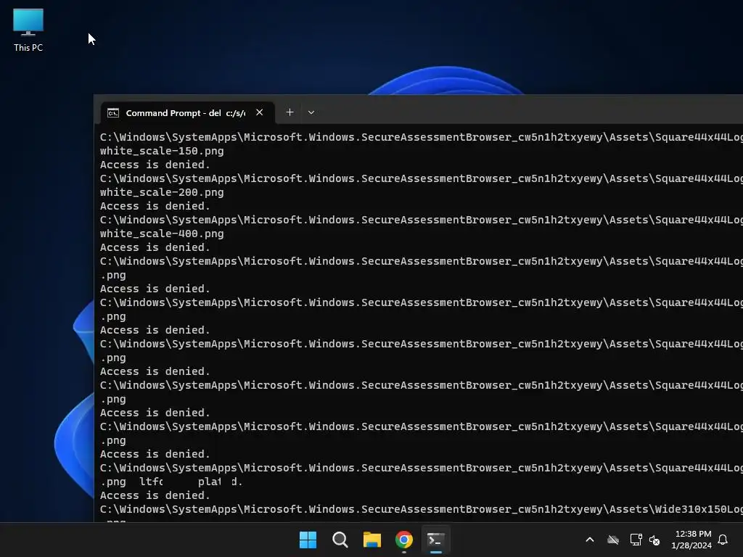The height and width of the screenshot is (557, 743).
Task: Open File Explorer from taskbar
Action: [372, 540]
